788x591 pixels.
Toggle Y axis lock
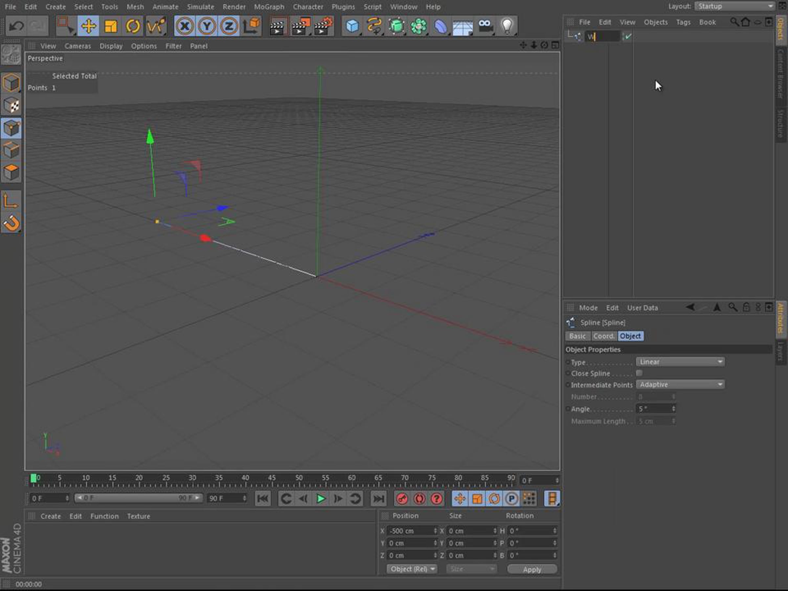[207, 26]
